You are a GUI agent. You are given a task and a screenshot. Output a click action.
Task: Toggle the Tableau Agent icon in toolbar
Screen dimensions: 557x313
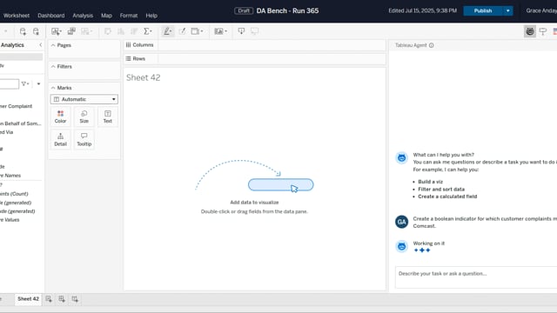(x=530, y=31)
